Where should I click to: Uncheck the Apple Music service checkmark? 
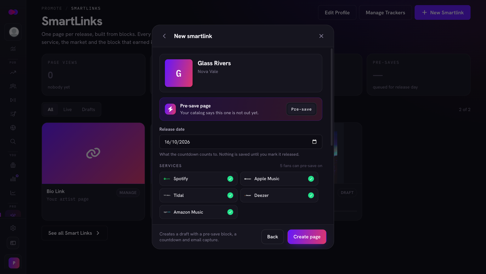(311, 179)
